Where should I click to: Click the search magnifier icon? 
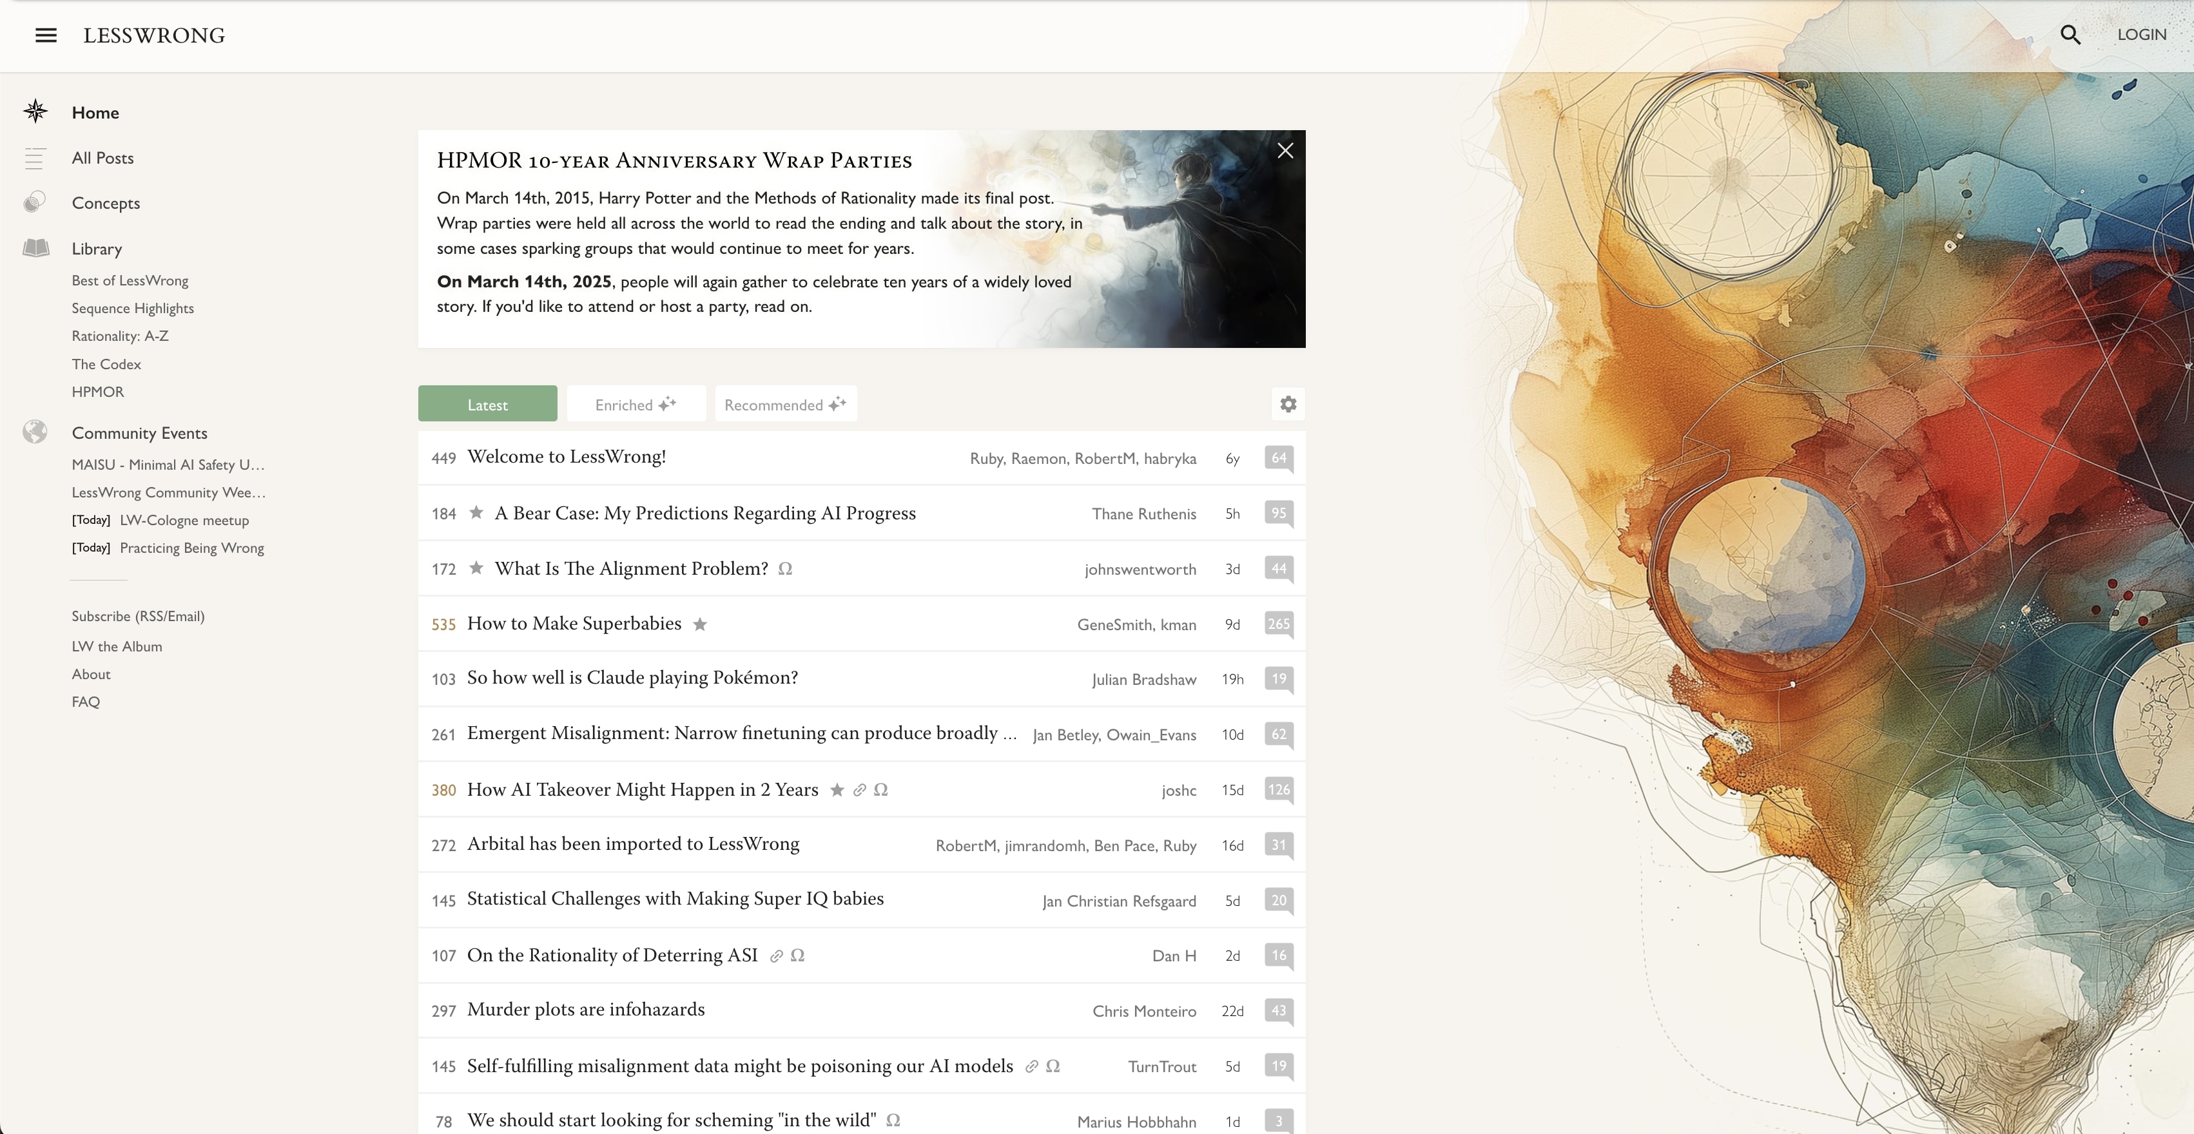[2070, 35]
